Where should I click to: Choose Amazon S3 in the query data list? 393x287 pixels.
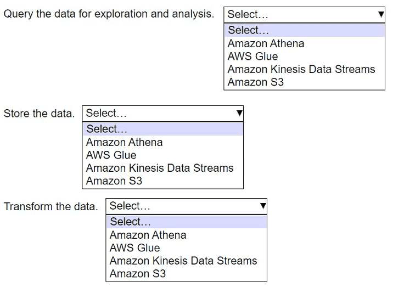[255, 82]
